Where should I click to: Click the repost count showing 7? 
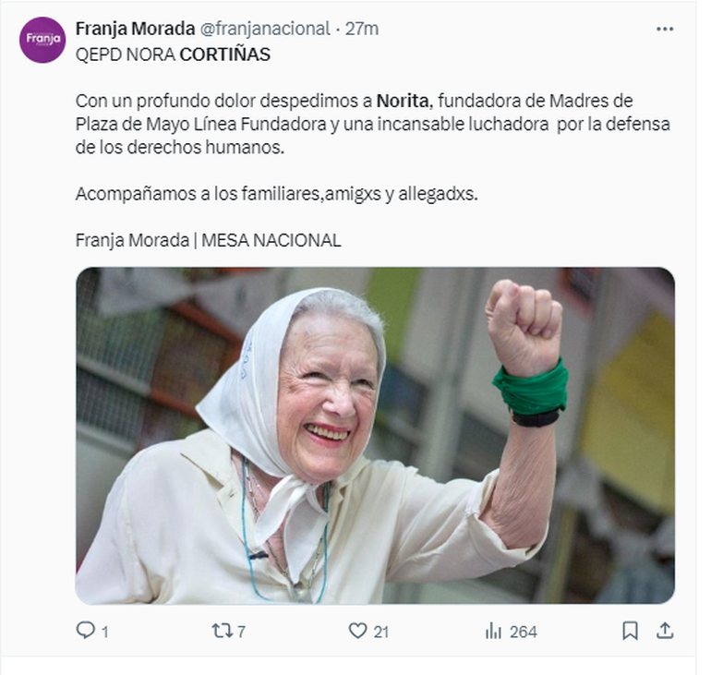(x=241, y=632)
